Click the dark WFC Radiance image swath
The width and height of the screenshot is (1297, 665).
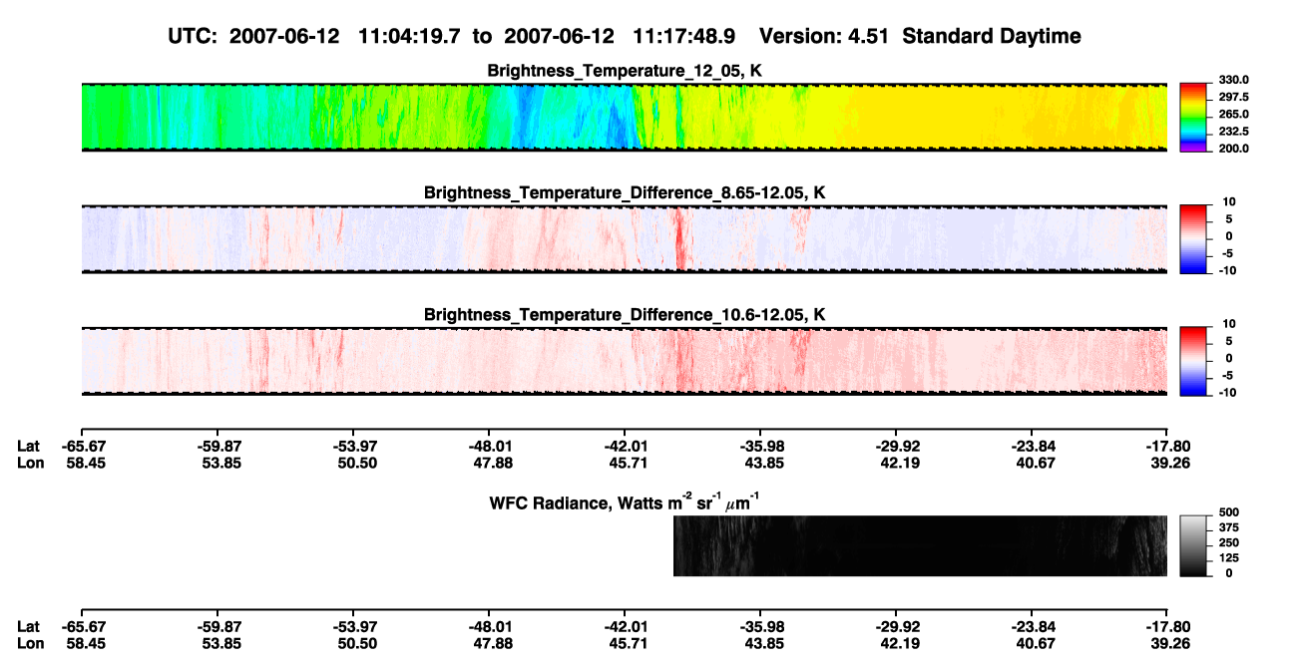point(920,545)
